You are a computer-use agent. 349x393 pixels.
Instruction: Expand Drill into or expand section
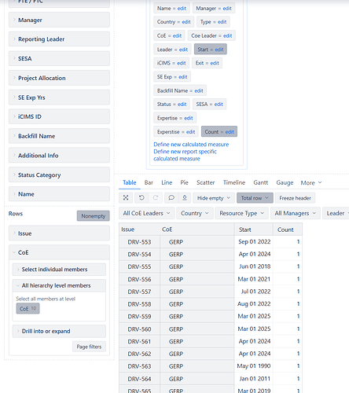pyautogui.click(x=59, y=331)
